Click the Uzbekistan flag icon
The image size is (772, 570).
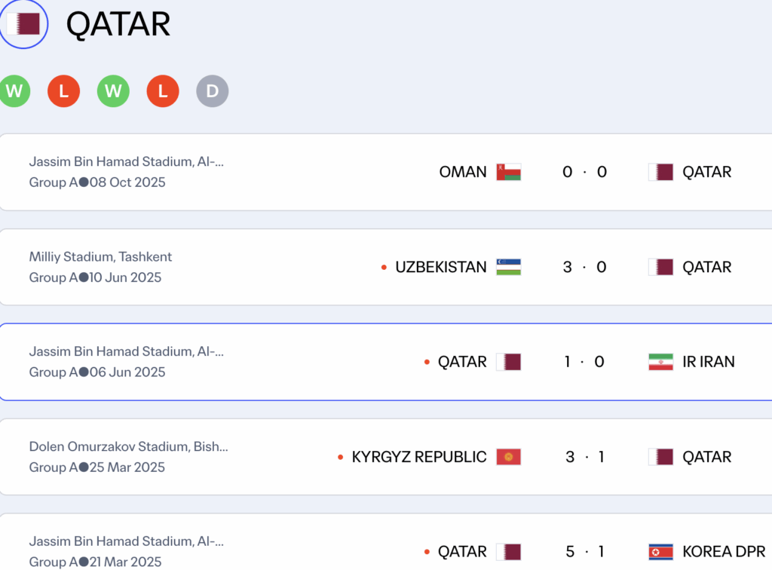(508, 267)
